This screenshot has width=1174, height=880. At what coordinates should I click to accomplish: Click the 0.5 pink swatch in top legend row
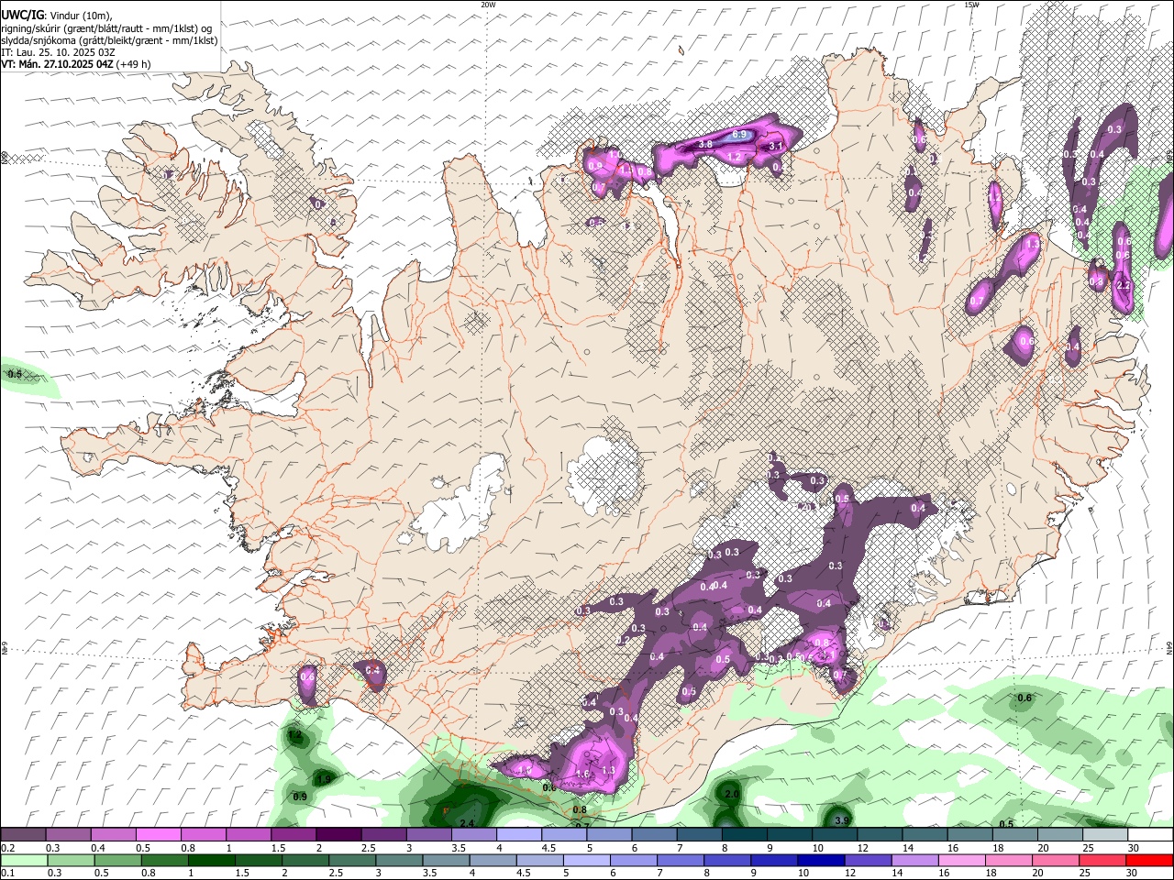(x=158, y=835)
